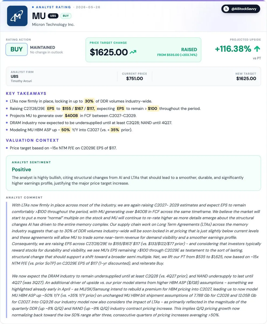Image resolution: width=267 pixels, height=324 pixels.
Task: Click the green BUY pill tag
Action: [66, 16]
